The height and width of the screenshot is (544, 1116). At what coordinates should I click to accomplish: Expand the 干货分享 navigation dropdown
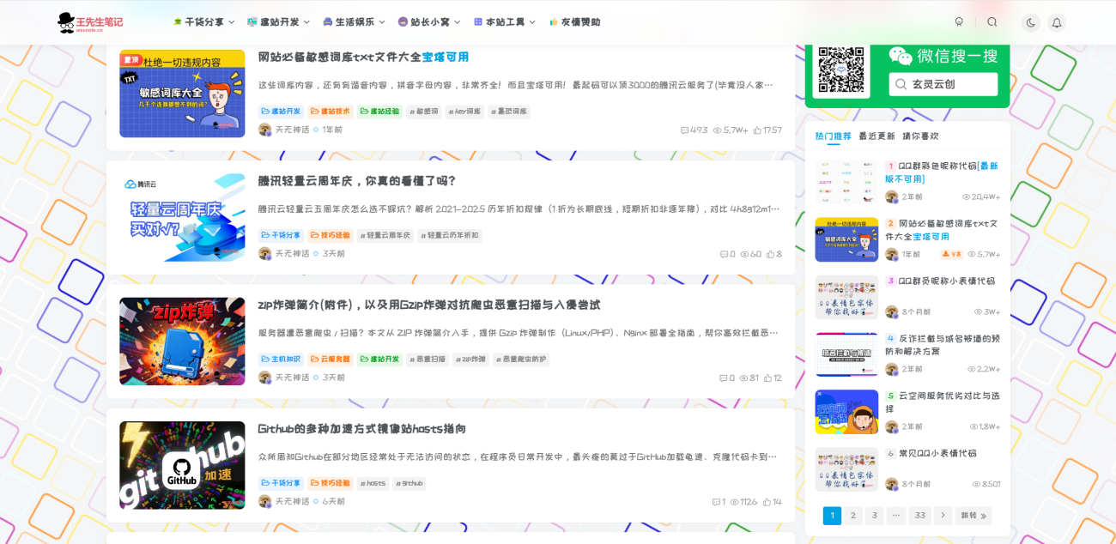[x=205, y=22]
